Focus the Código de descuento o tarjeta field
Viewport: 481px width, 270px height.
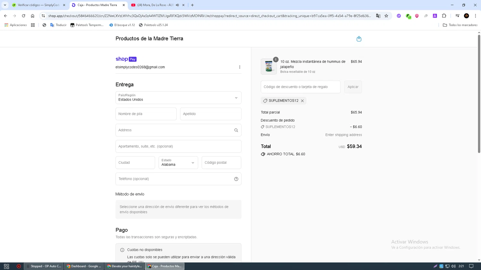[301, 87]
